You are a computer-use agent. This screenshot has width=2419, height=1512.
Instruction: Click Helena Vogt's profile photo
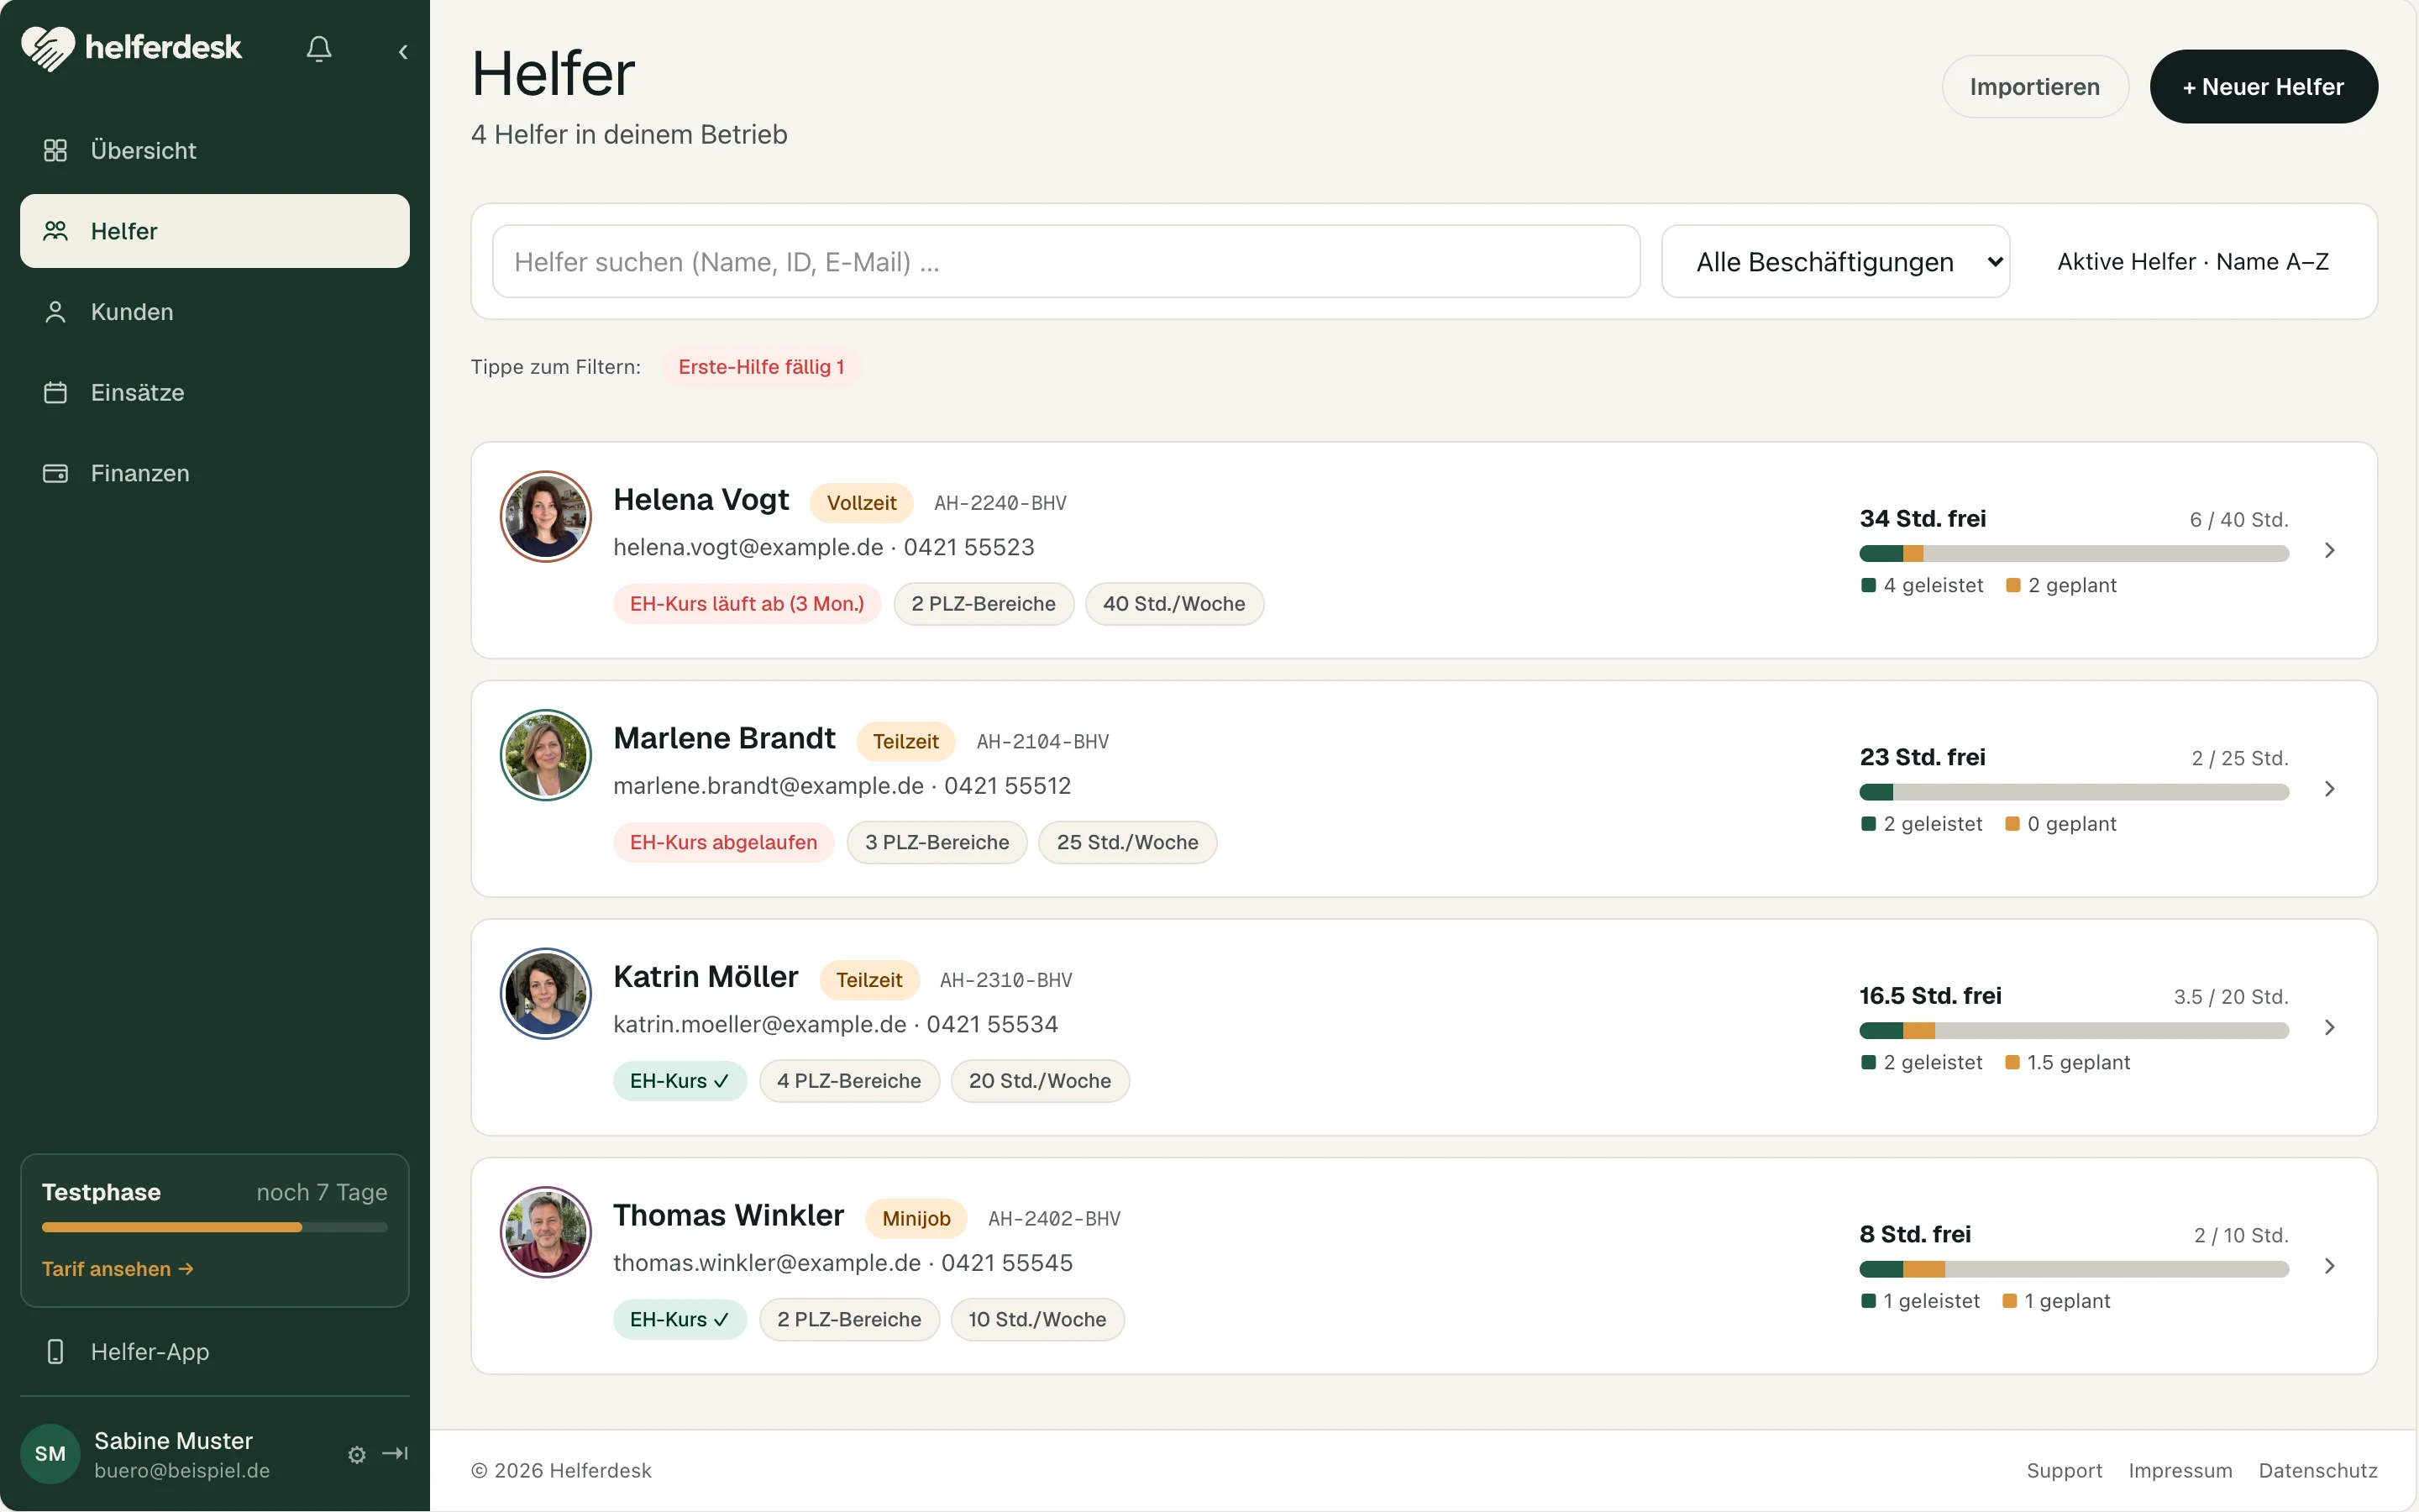coord(546,517)
